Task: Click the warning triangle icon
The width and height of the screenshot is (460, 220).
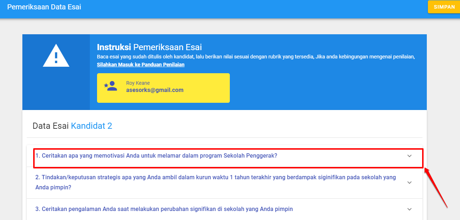Action: (x=56, y=56)
